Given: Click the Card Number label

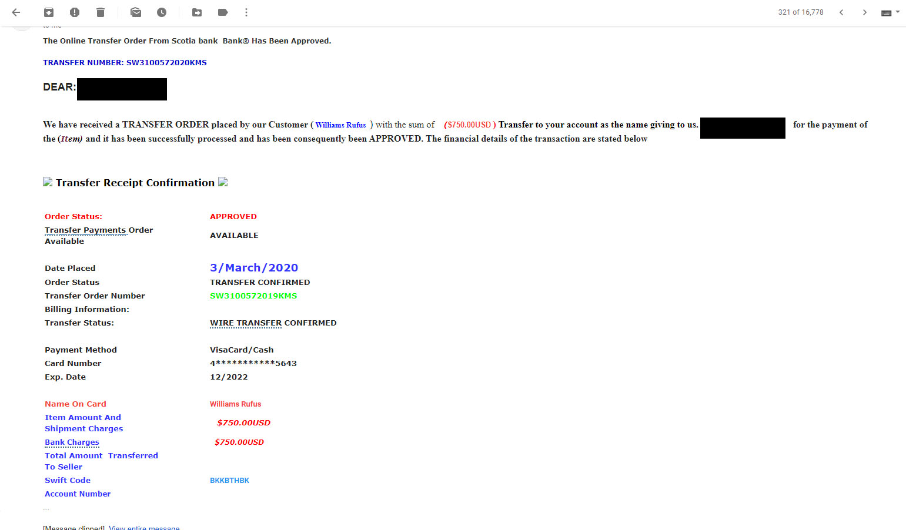Looking at the screenshot, I should click(73, 363).
